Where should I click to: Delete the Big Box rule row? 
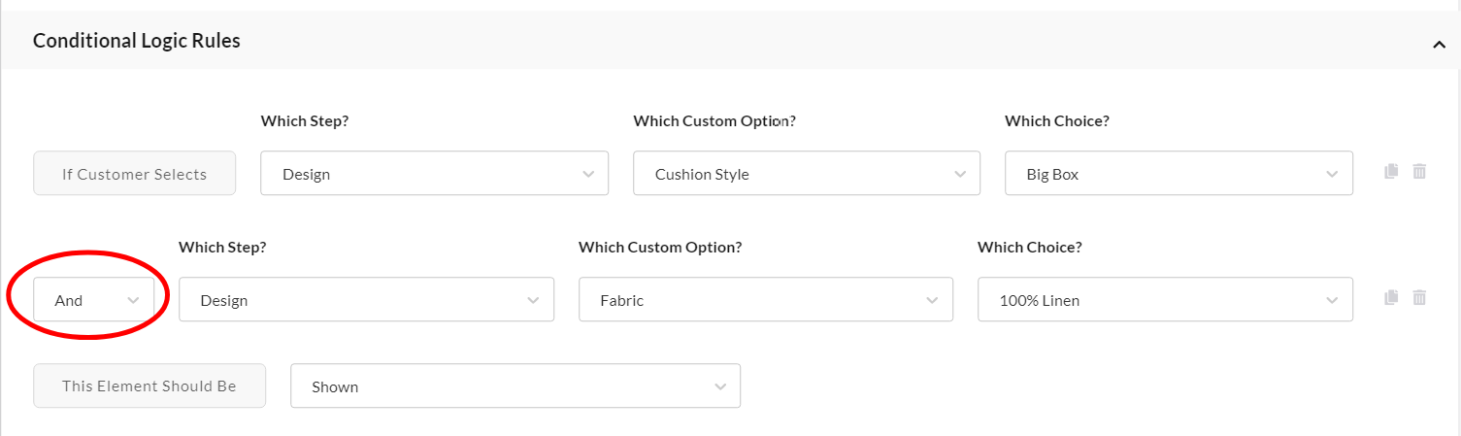pyautogui.click(x=1419, y=171)
